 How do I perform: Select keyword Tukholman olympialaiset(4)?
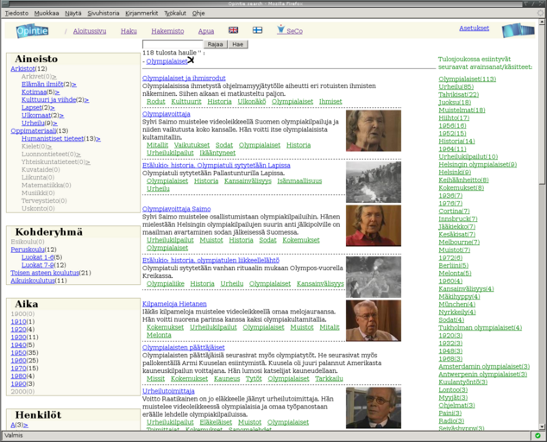pos(480,328)
